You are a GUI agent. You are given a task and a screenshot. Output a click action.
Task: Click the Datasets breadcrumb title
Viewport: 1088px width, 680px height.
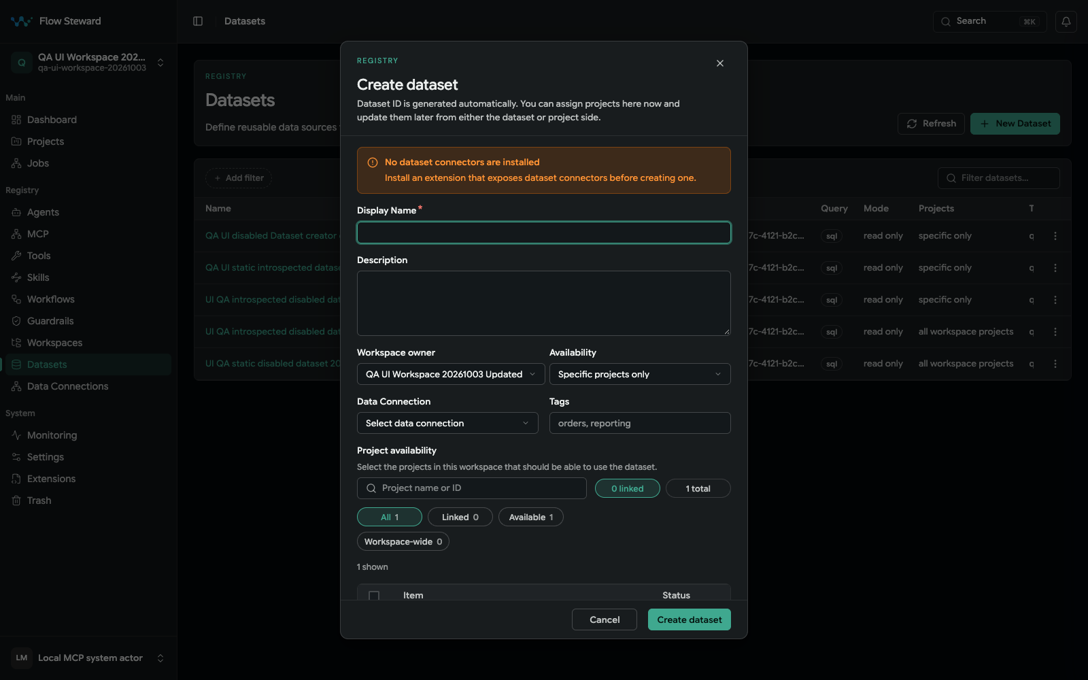(x=245, y=21)
